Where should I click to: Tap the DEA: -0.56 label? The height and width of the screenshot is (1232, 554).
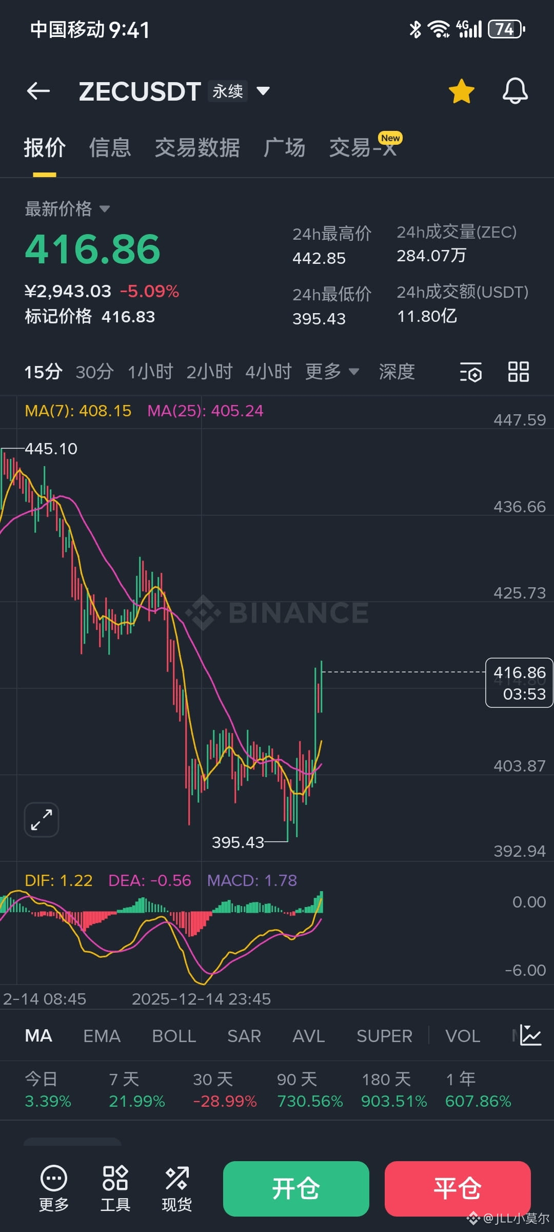(150, 880)
